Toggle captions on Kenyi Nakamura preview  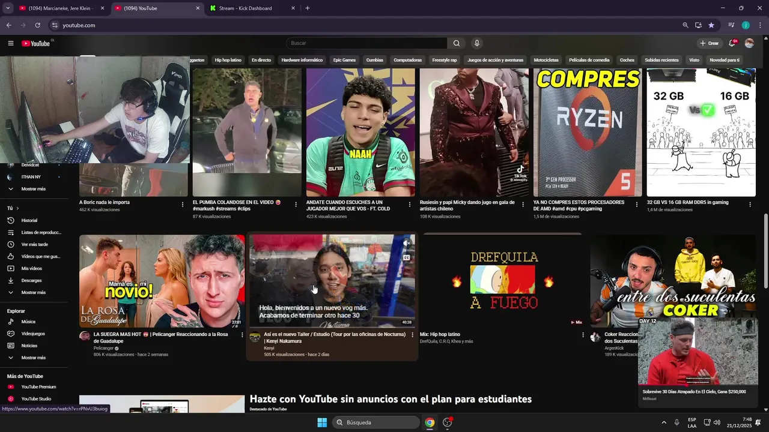[407, 257]
